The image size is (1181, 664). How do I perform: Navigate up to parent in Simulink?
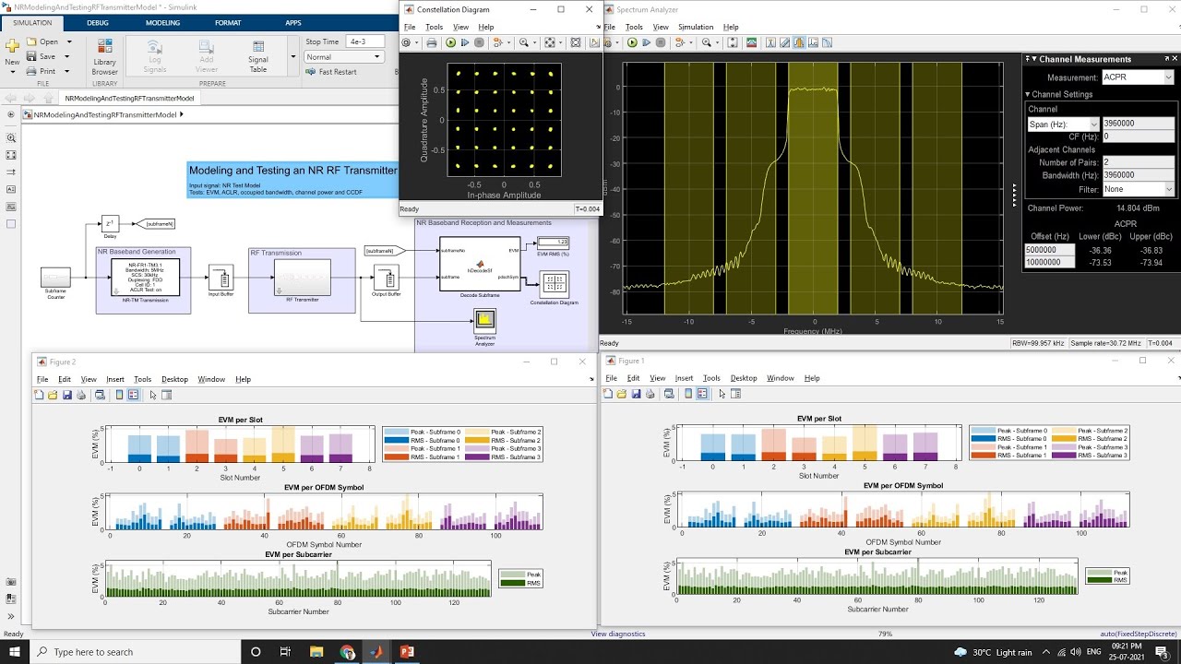click(48, 98)
